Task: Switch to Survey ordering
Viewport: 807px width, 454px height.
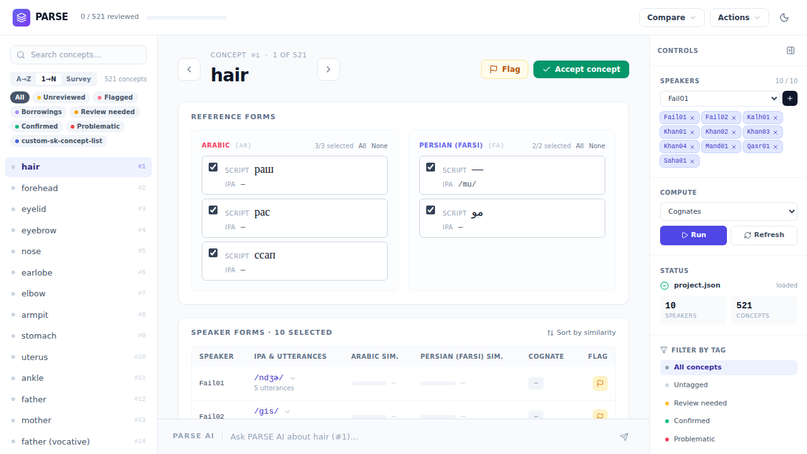Action: pyautogui.click(x=79, y=79)
